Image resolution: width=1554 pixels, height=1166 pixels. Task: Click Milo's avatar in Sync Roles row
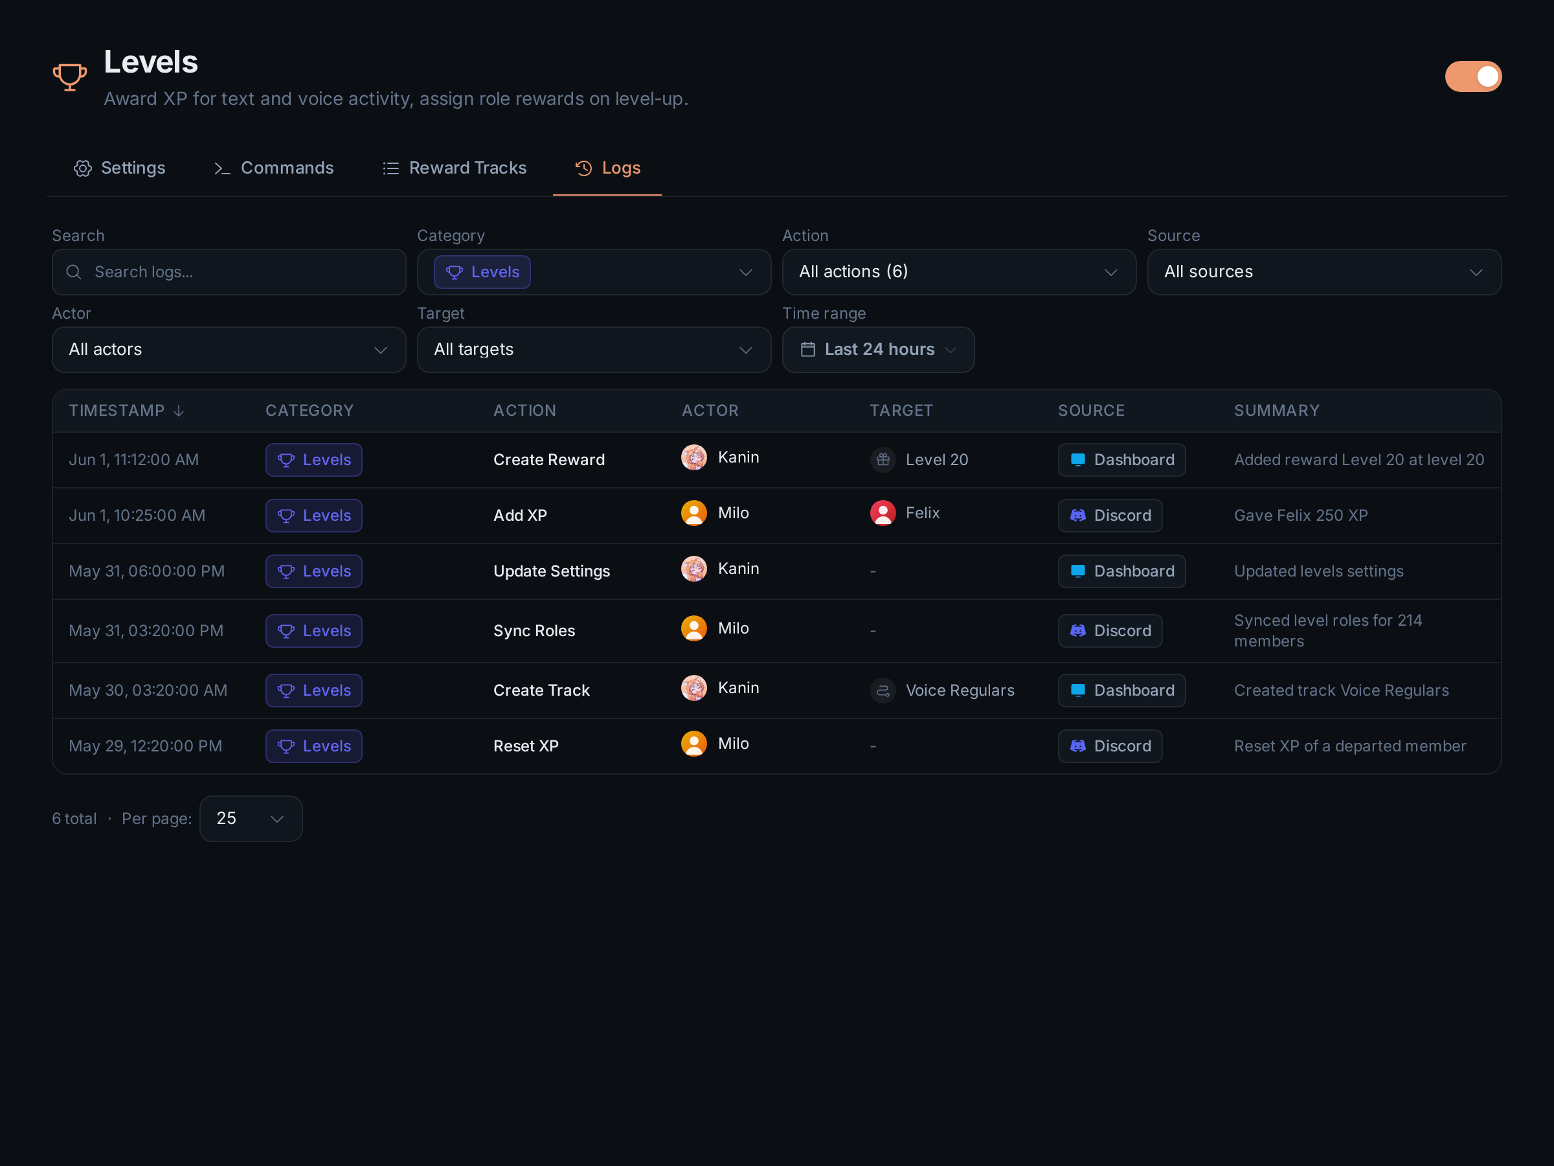694,628
